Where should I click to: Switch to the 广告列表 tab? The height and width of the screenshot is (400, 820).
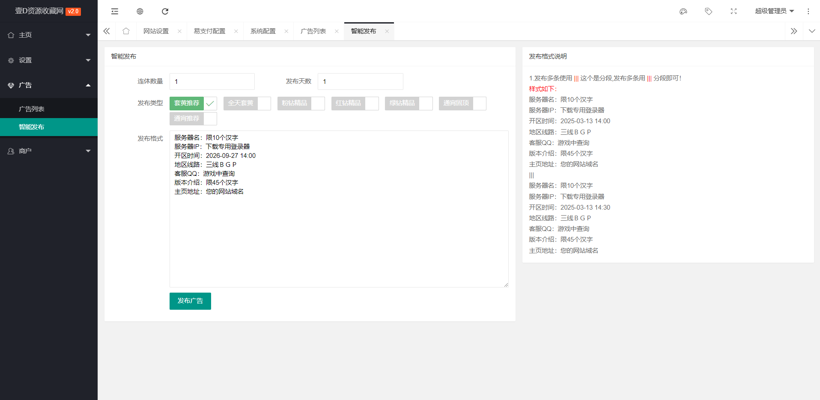click(313, 31)
